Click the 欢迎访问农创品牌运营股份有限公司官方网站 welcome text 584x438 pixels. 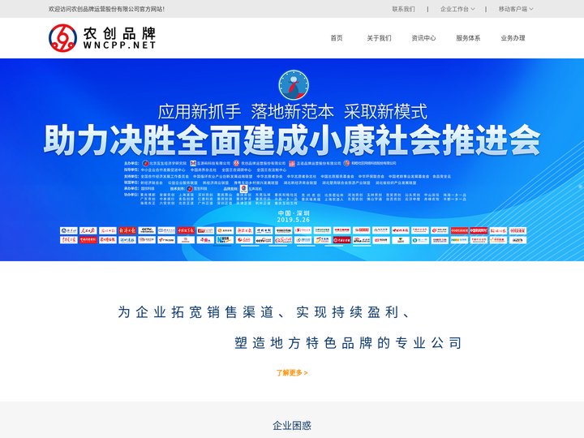point(106,9)
